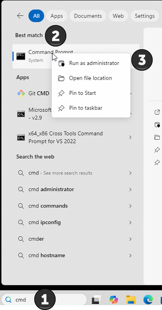
Task: Select the Settings filter tab
Action: (145, 16)
